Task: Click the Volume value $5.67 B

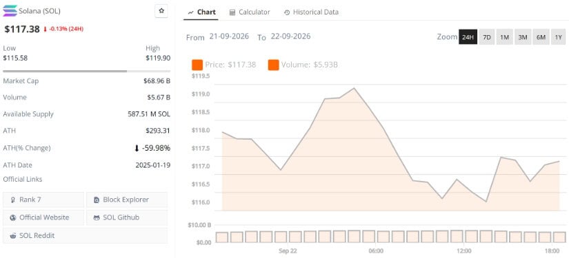Action: [158, 97]
